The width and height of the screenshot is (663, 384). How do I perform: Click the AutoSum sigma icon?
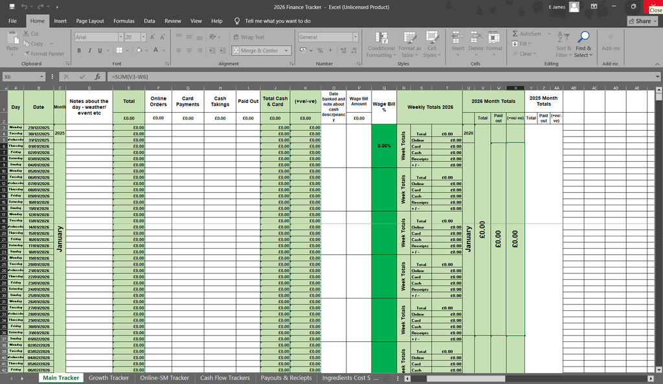point(515,34)
